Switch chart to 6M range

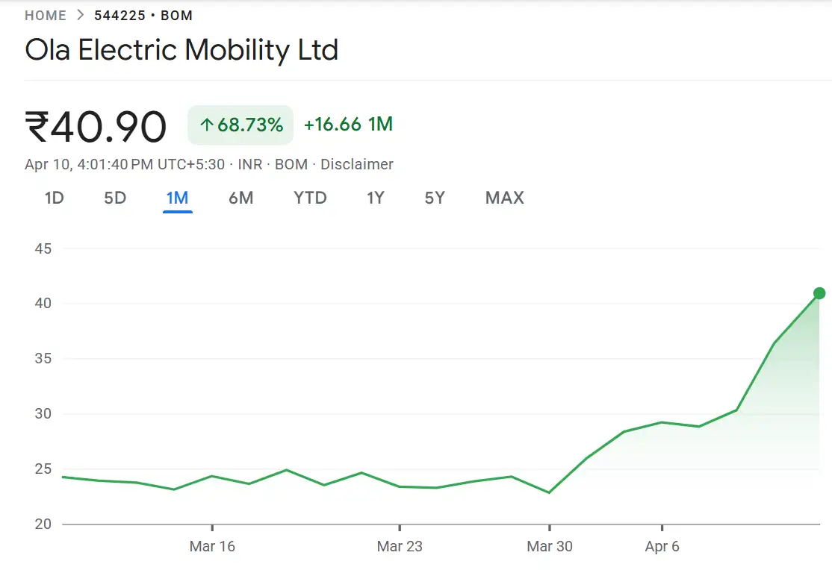240,198
